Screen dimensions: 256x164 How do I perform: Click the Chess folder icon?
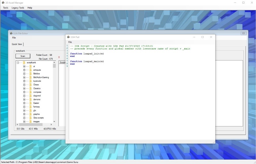[31, 85]
